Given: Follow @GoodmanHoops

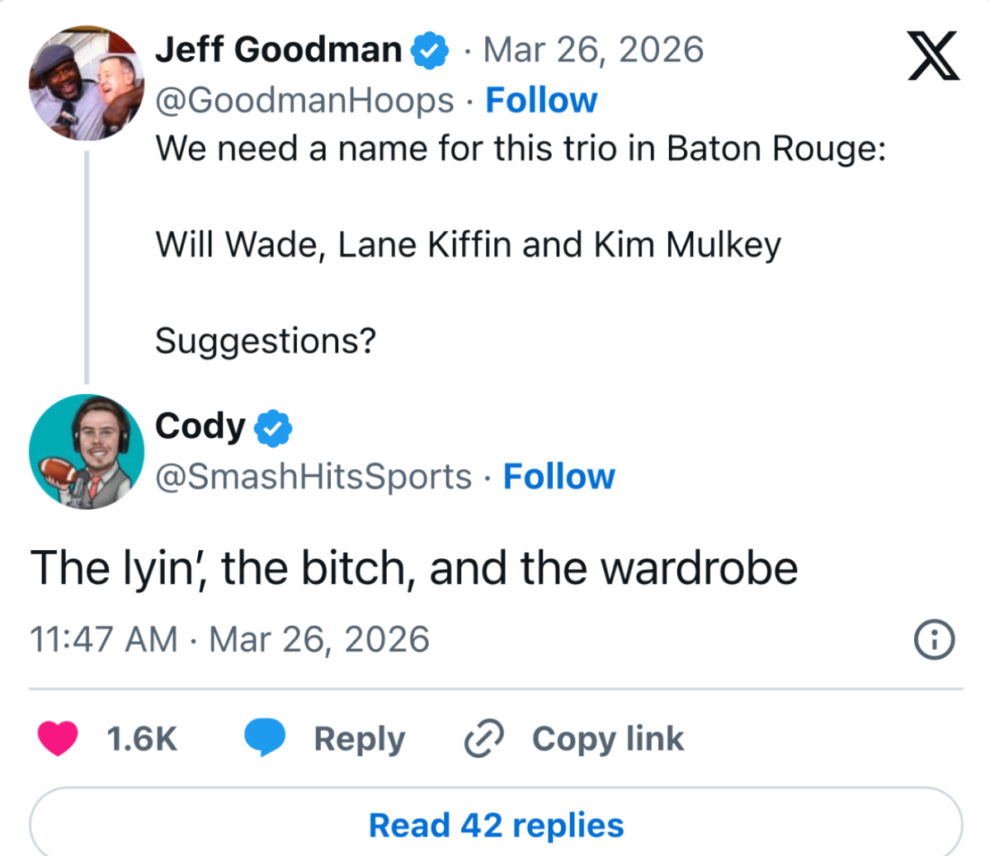Looking at the screenshot, I should 541,101.
